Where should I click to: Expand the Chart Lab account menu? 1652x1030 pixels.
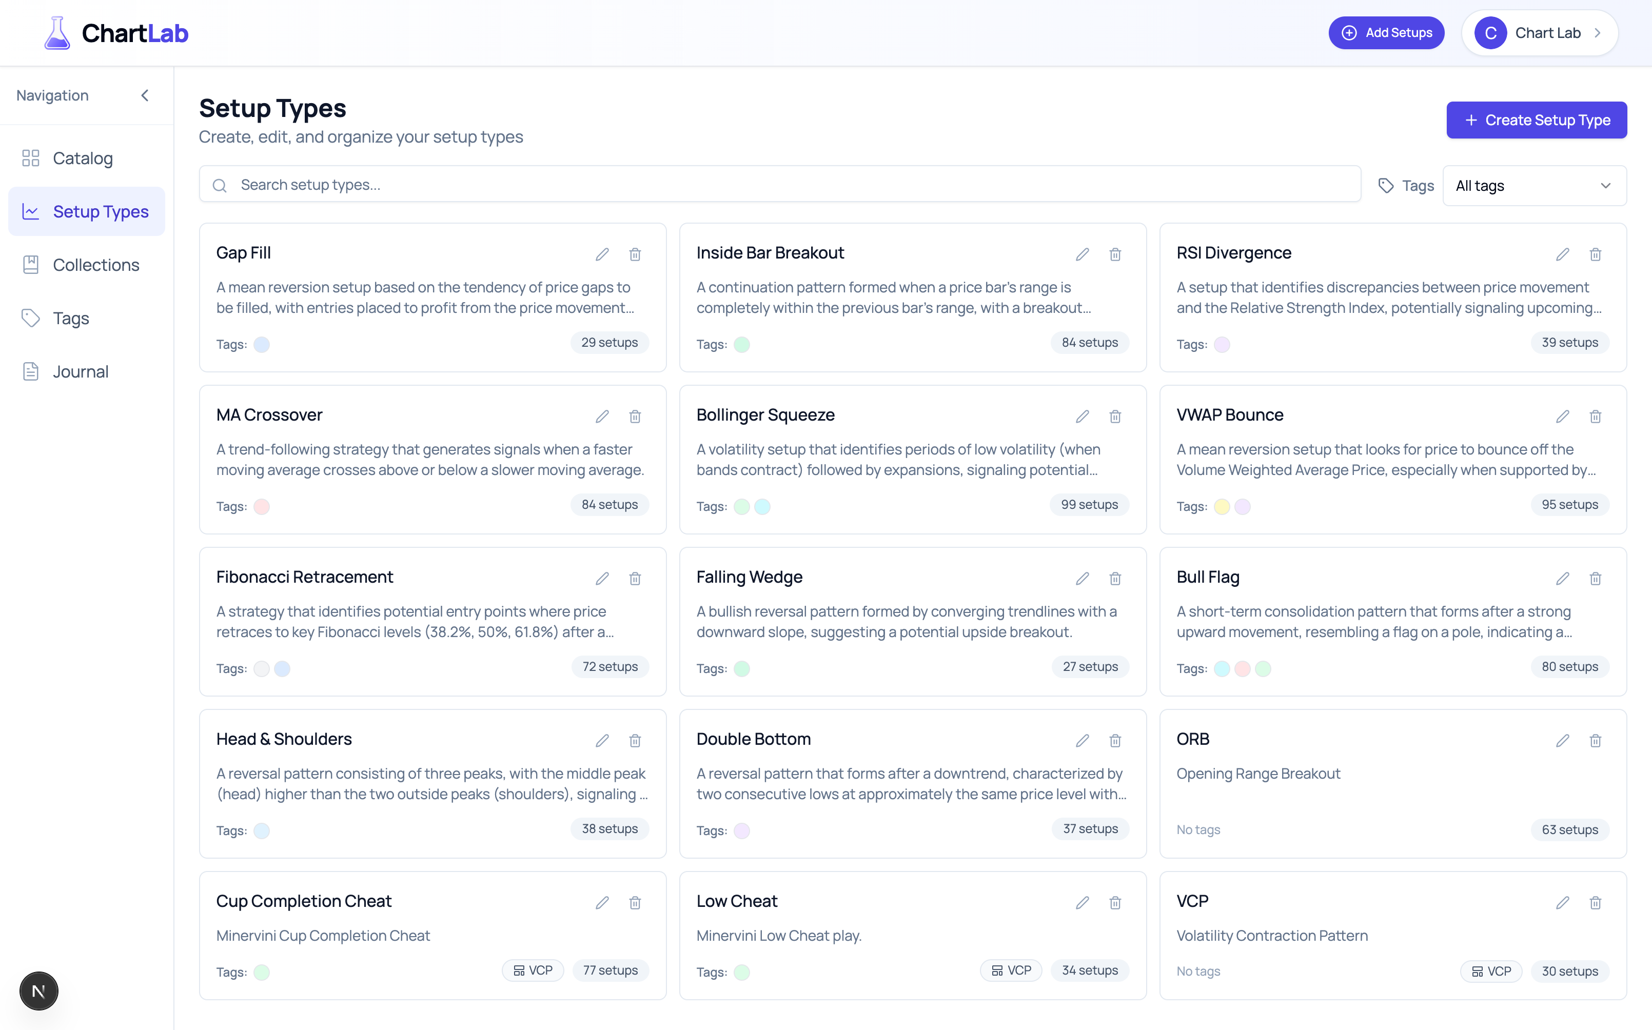point(1539,32)
